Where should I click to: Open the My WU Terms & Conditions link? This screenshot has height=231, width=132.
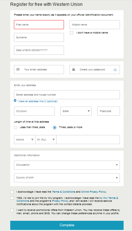coord(67,200)
